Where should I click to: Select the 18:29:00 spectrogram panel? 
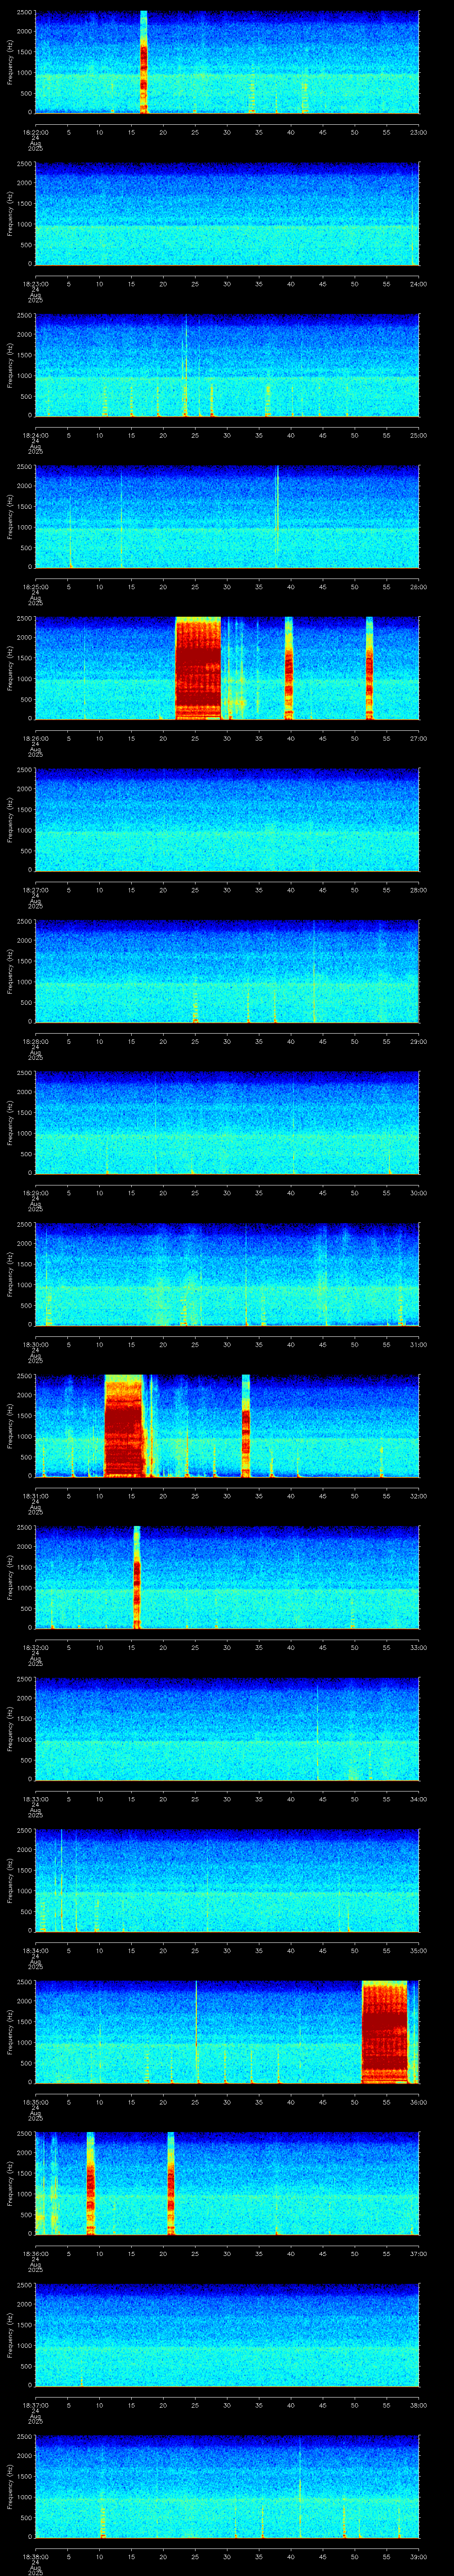[x=227, y=1123]
